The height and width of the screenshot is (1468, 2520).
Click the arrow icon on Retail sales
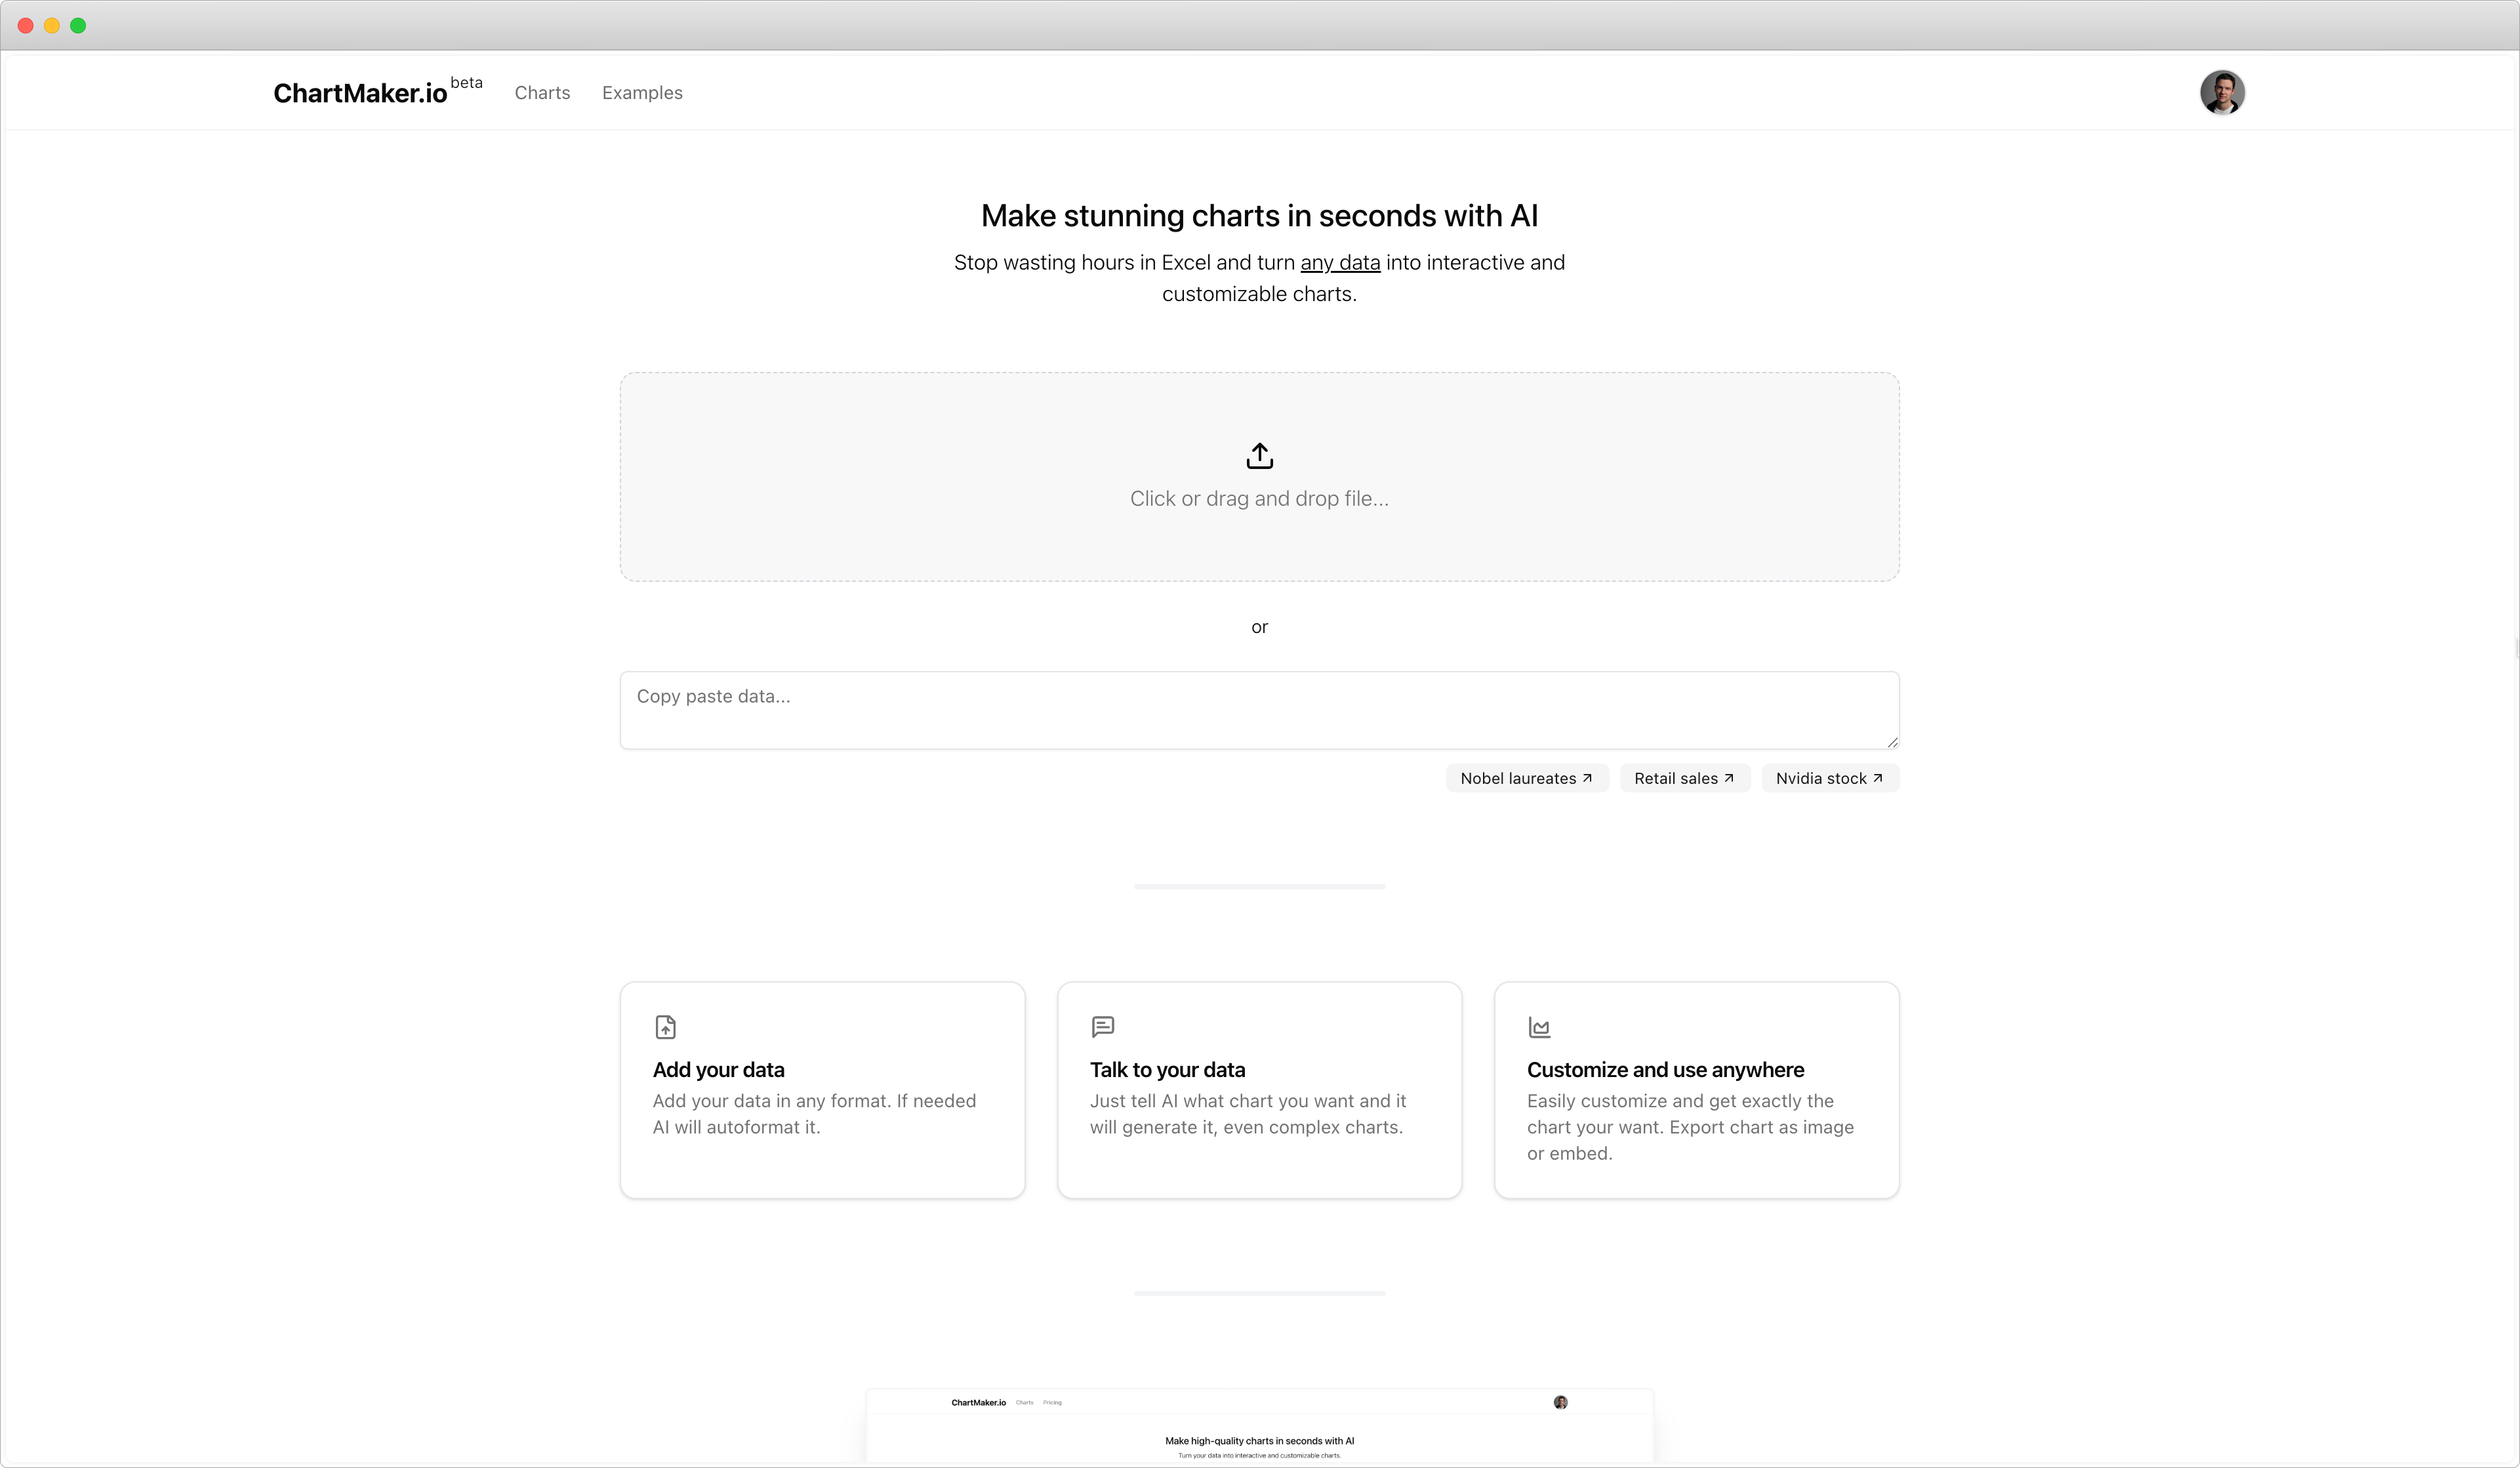coord(1729,778)
